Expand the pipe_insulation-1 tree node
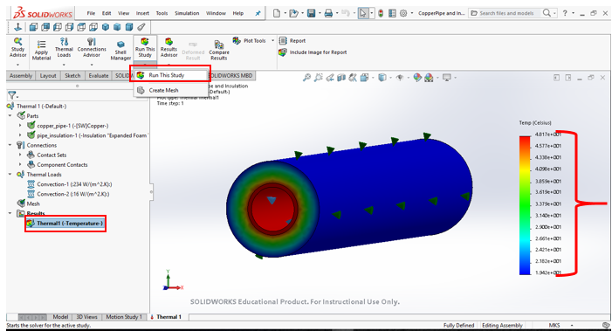Screen dimensions: 612x331 20,135
